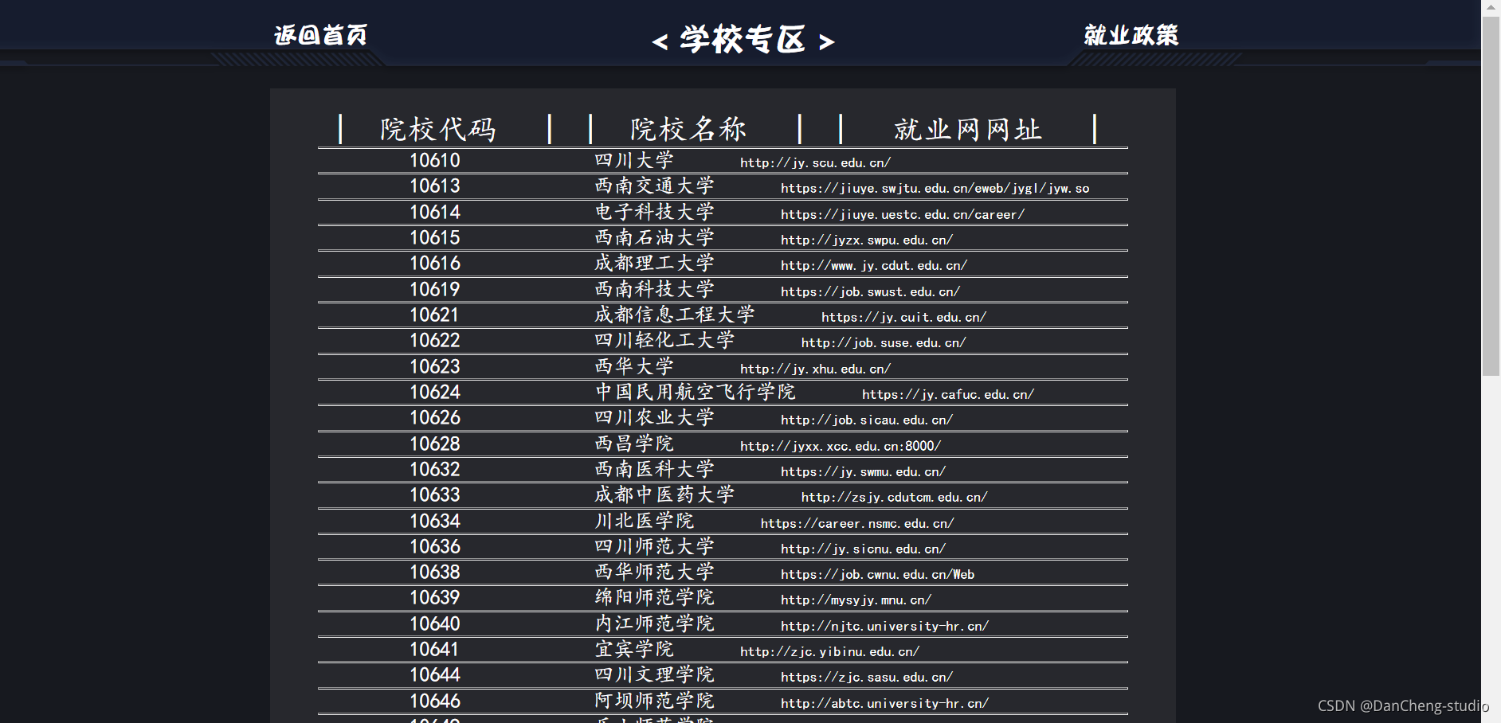Open 中国民用航空飞行学院 website link
This screenshot has height=723, width=1501.
coord(946,393)
